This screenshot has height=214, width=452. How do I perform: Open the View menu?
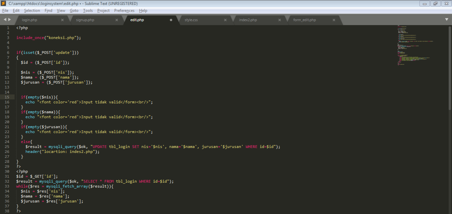[x=61, y=11]
